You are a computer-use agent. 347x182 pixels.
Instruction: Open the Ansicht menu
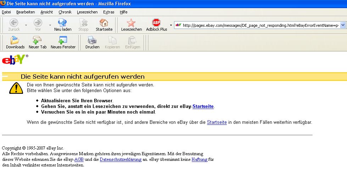coord(47,12)
